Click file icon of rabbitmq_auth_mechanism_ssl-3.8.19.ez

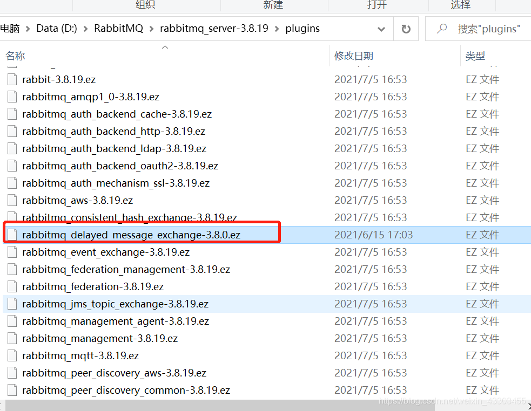tap(12, 183)
